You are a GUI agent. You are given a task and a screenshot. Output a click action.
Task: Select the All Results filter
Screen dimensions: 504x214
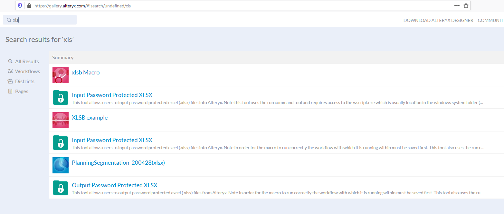pyautogui.click(x=27, y=61)
